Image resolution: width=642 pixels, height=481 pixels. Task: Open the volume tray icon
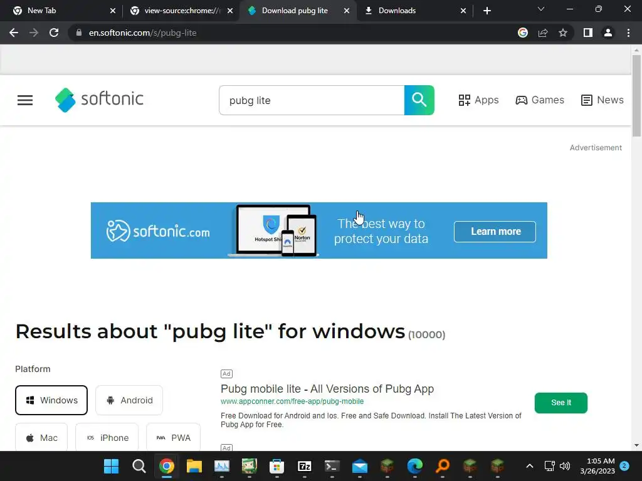pos(565,466)
